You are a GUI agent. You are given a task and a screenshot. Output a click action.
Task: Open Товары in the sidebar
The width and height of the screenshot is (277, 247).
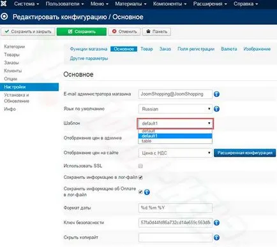pyautogui.click(x=12, y=55)
